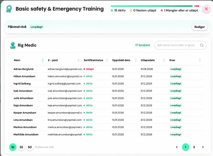Click Lovpålagt tag in Adrian Berglund row

tap(176, 69)
